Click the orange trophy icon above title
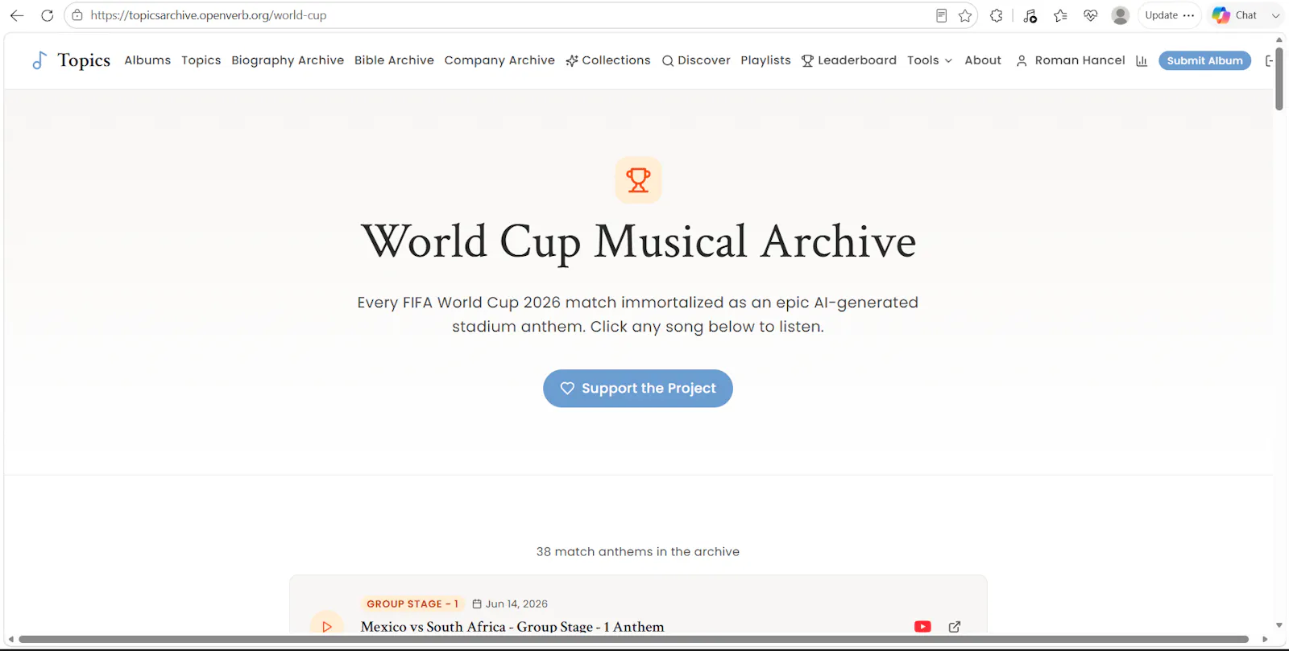Screen dimensions: 1289x651 pyautogui.click(x=638, y=180)
